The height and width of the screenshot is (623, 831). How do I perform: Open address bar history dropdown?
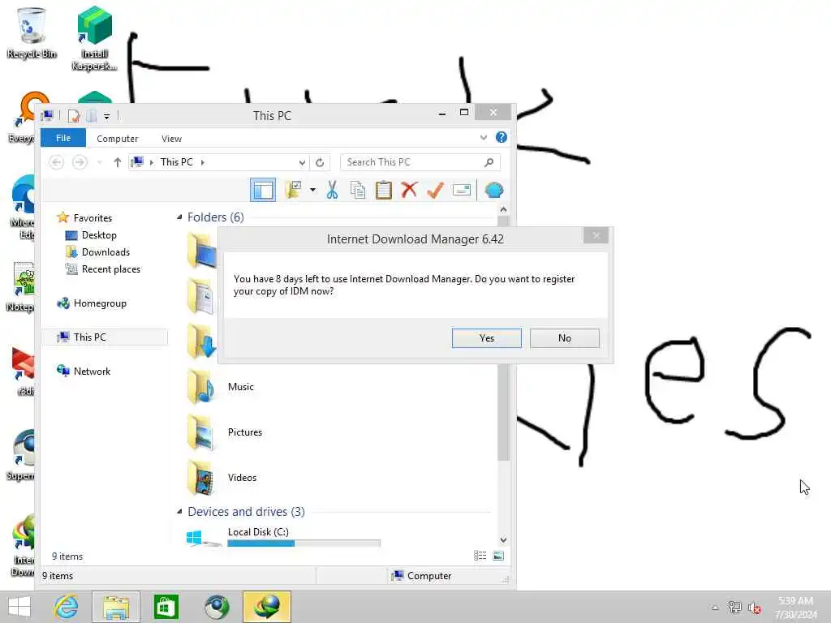click(302, 162)
